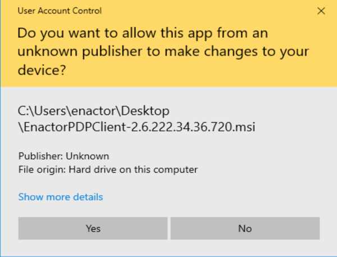Click 'Hard drive on this computer' text
Screen dimensions: 337x257
pyautogui.click(x=133, y=169)
